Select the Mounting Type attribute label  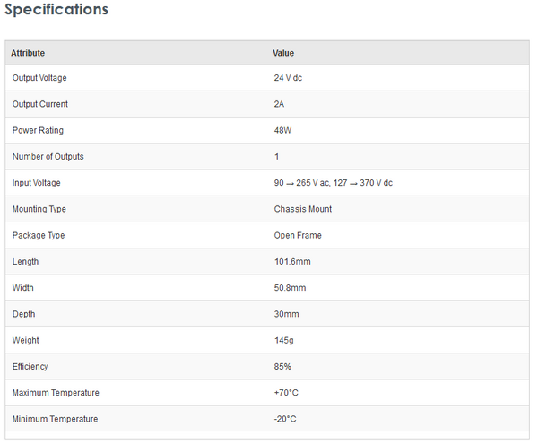(x=39, y=209)
